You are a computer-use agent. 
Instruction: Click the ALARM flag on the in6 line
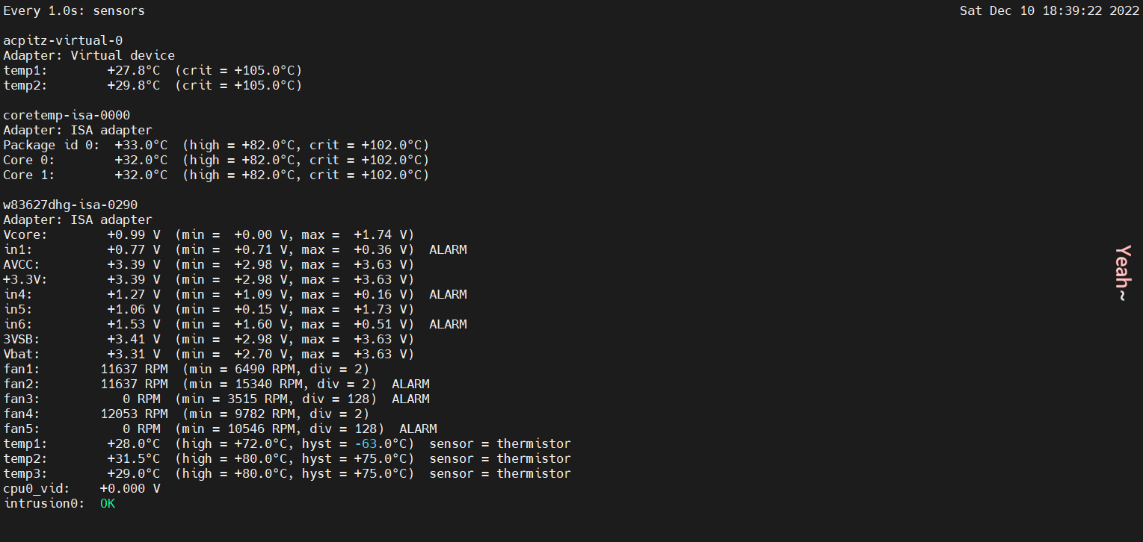[x=448, y=324]
